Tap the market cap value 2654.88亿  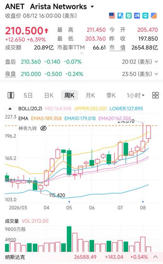145,48
